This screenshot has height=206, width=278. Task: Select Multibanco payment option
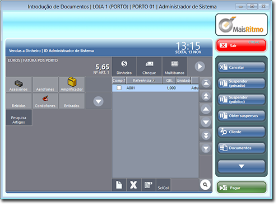pos(174,67)
